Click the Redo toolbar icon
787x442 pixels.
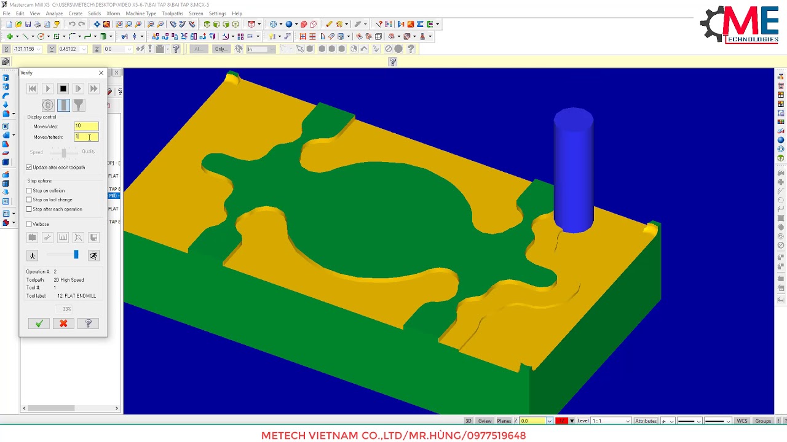(81, 25)
